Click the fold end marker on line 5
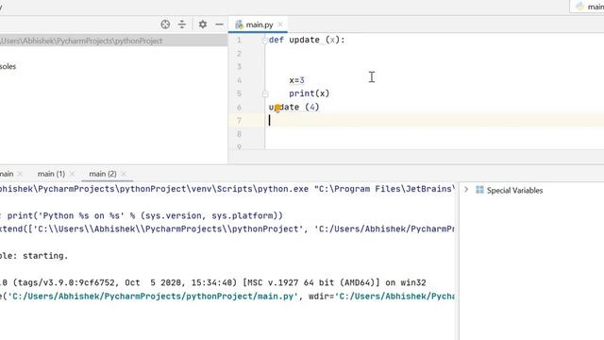Image resolution: width=604 pixels, height=340 pixels. coord(264,93)
